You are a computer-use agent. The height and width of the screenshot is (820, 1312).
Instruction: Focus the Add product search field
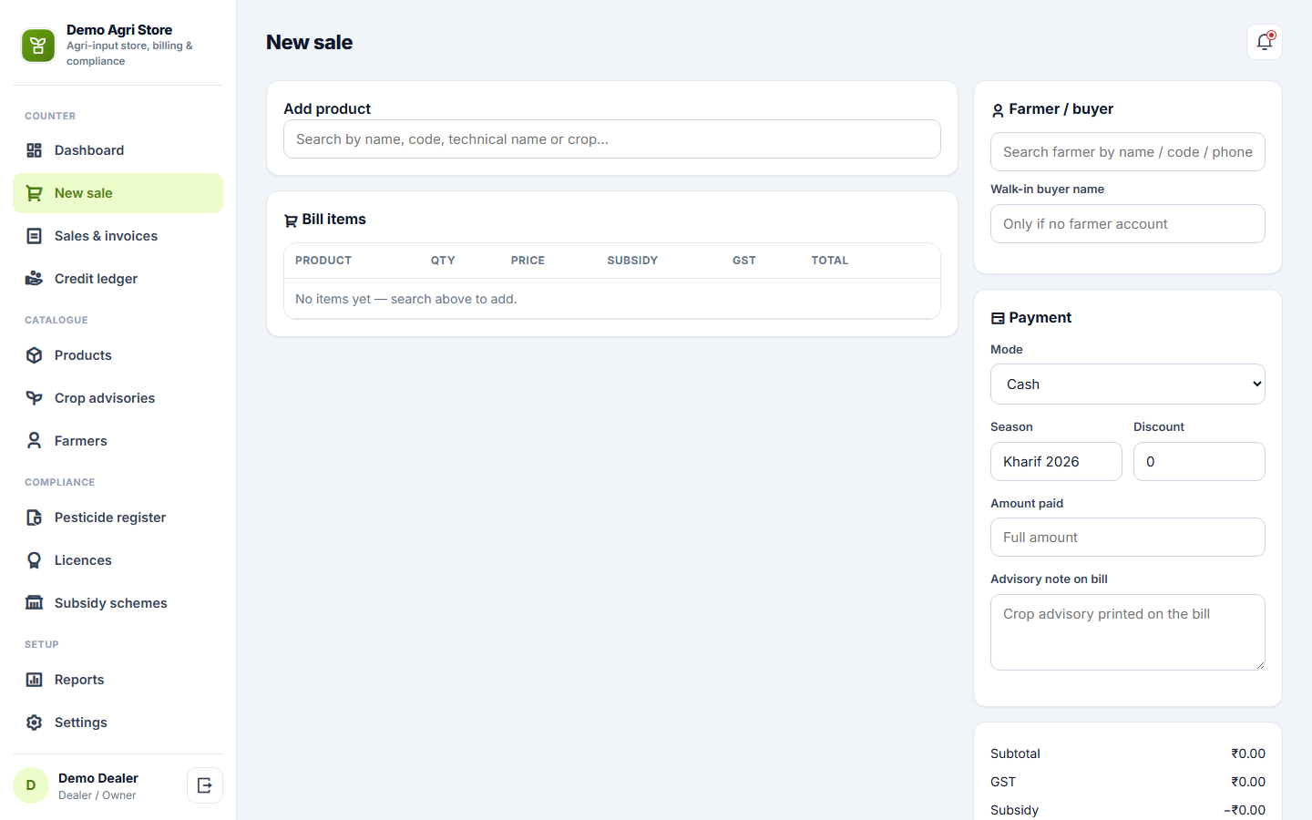[x=612, y=139]
